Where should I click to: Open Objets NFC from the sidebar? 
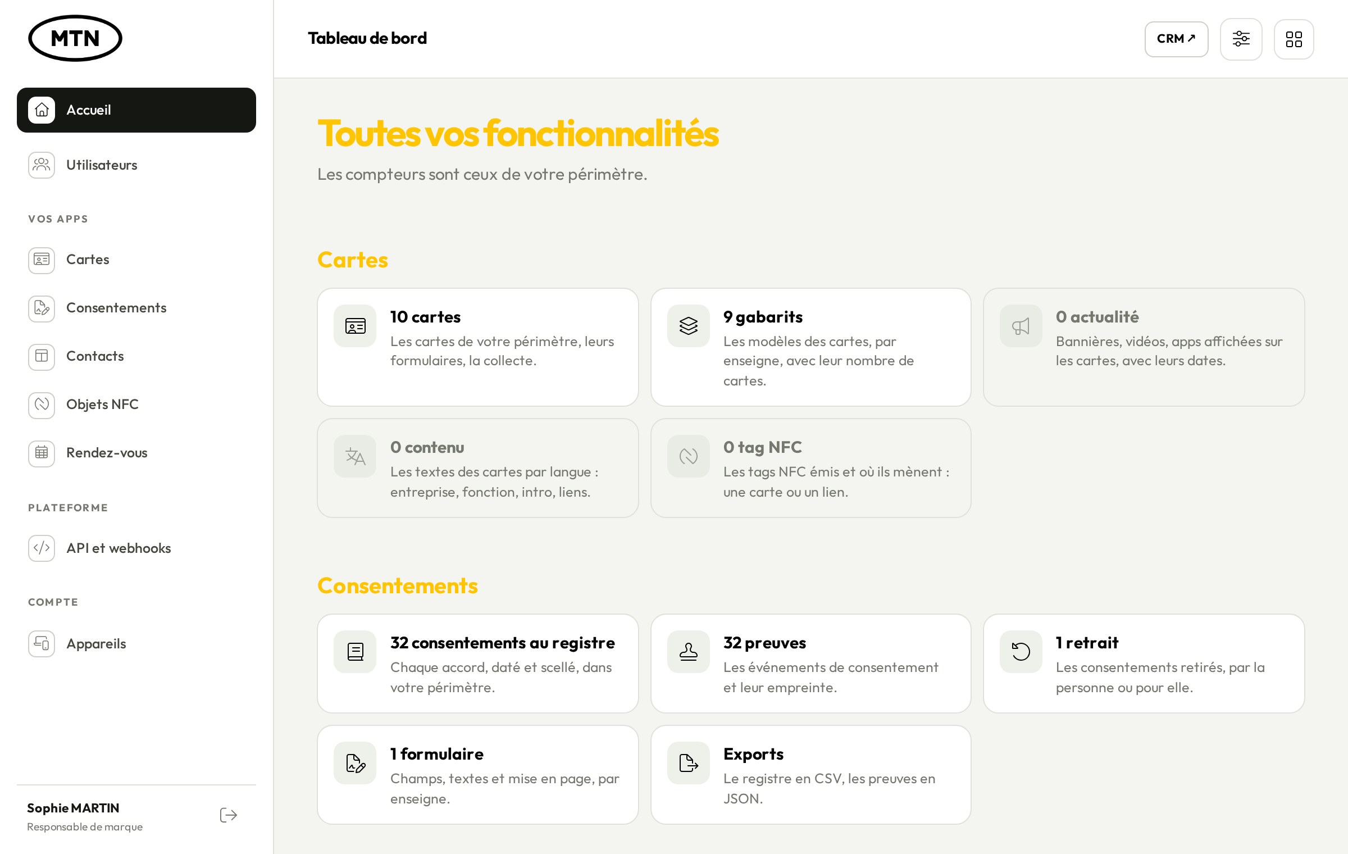click(136, 405)
